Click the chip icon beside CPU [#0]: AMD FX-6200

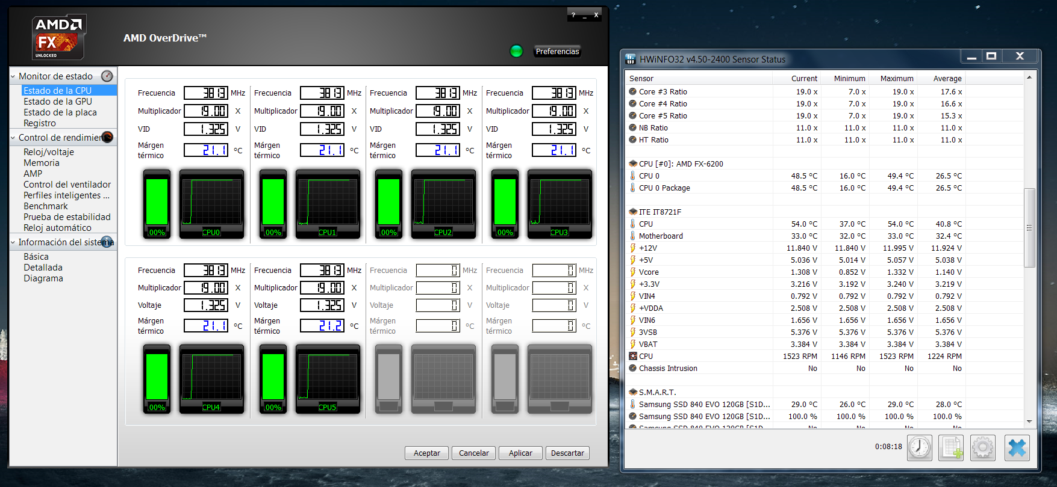632,164
